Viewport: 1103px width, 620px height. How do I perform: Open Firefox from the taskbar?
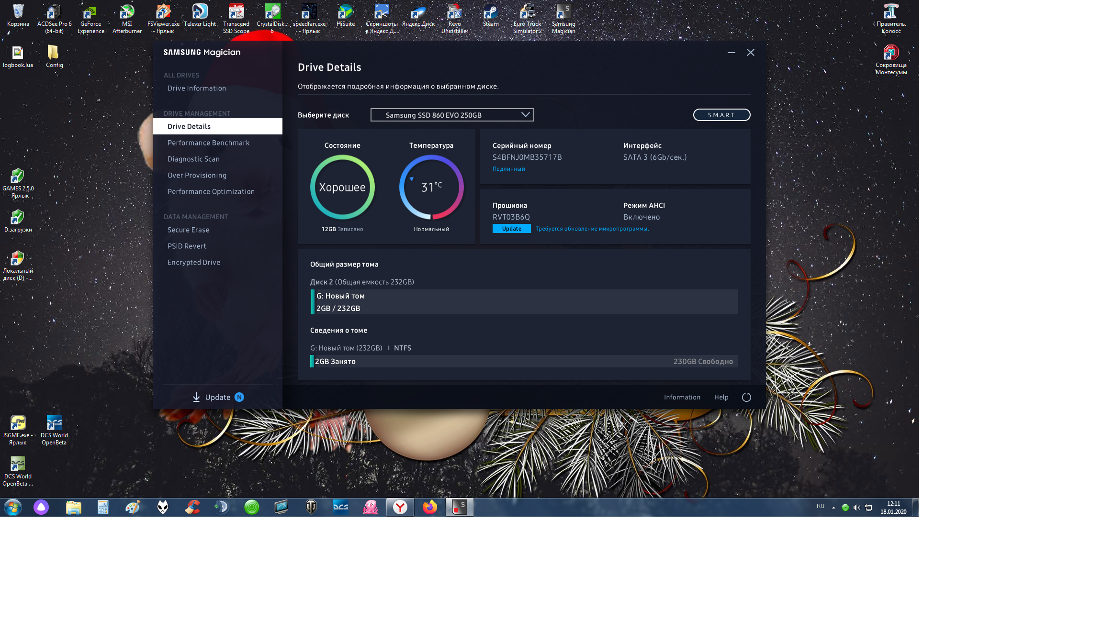[429, 507]
